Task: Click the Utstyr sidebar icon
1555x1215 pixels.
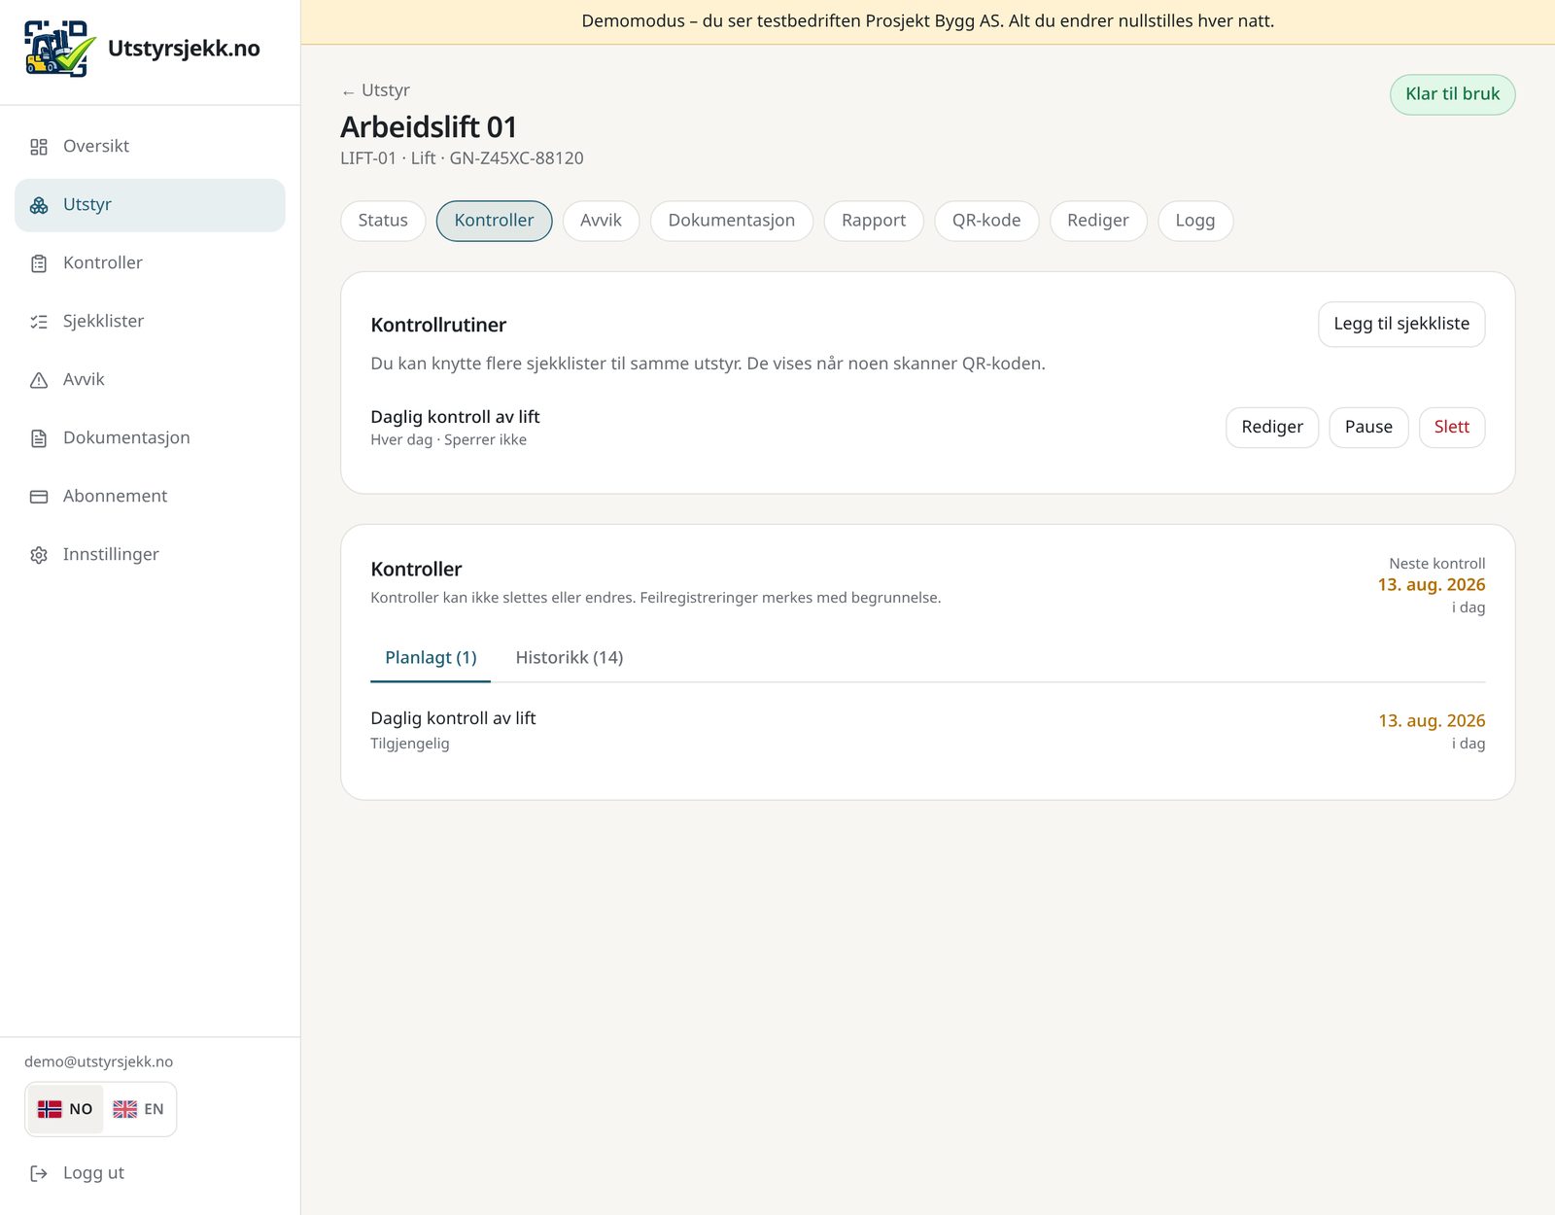Action: pos(39,205)
